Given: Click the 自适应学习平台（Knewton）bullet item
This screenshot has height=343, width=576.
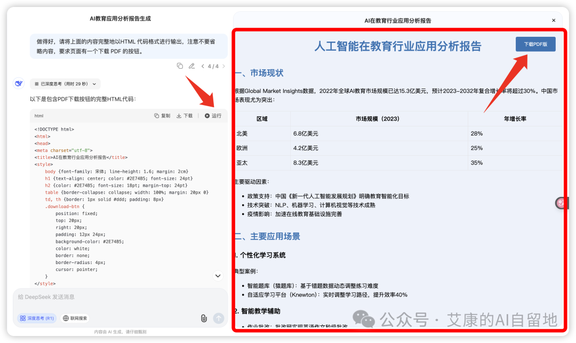Looking at the screenshot, I should (327, 295).
